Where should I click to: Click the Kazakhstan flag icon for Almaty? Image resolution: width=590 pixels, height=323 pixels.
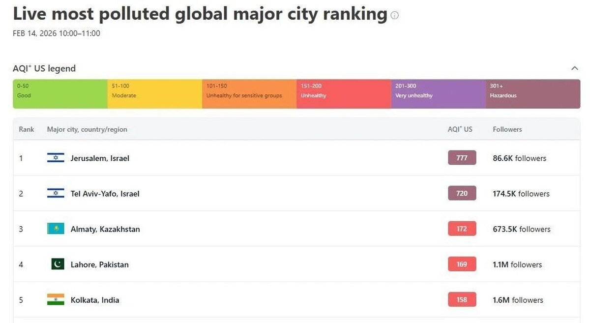point(56,229)
